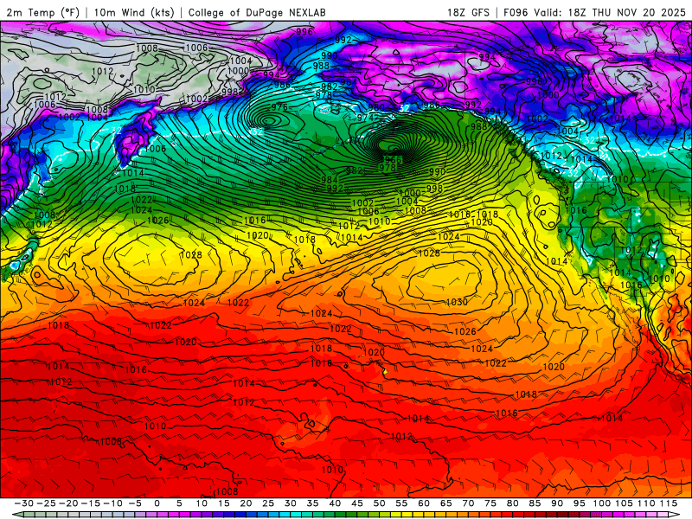Select the "Valid: 18Z THU NOV 20 2025" text
The width and height of the screenshot is (692, 519).
click(610, 12)
